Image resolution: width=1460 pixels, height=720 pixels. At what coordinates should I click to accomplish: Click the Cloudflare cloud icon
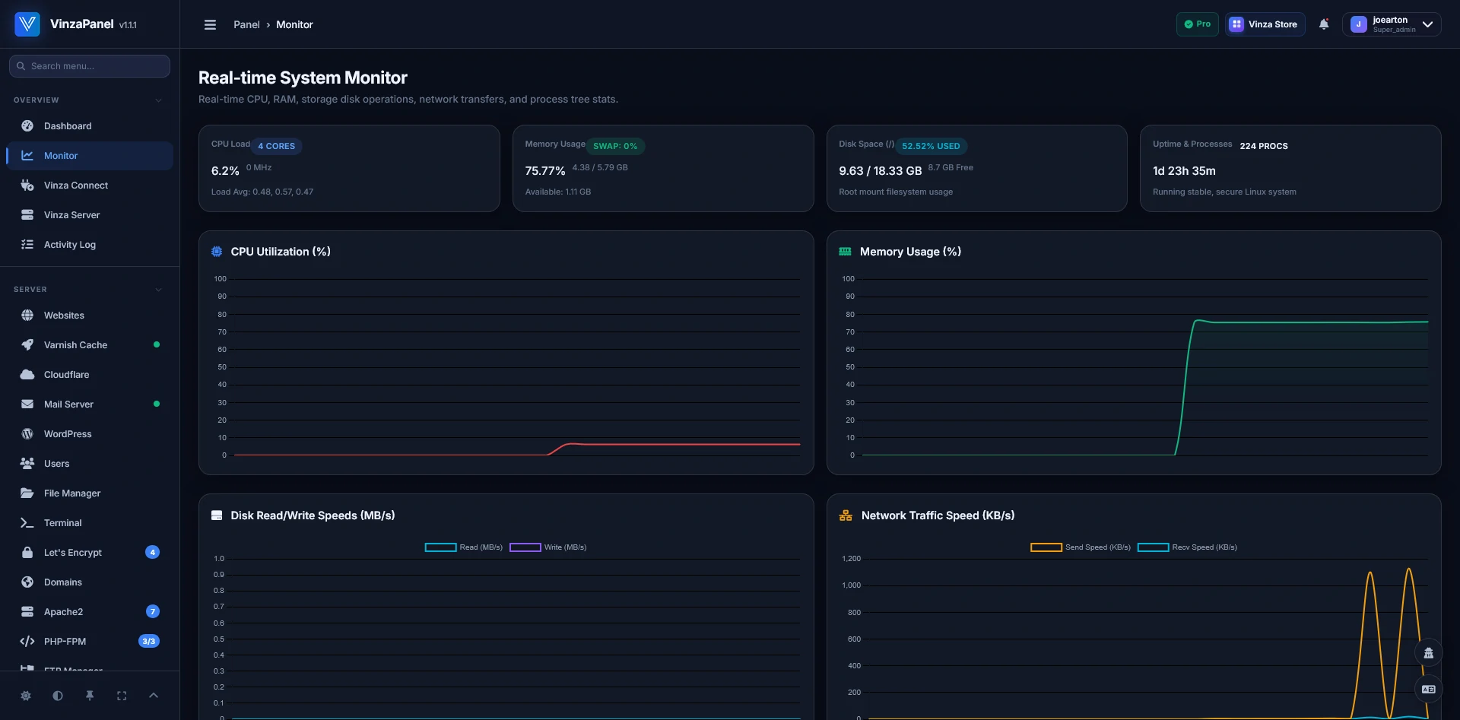pos(27,375)
